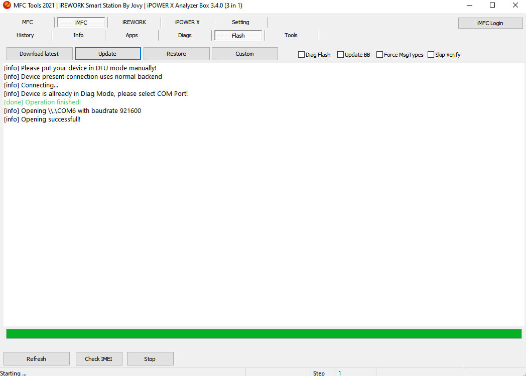This screenshot has height=376, width=526.
Task: Open the iREWORK tab
Action: click(x=134, y=22)
